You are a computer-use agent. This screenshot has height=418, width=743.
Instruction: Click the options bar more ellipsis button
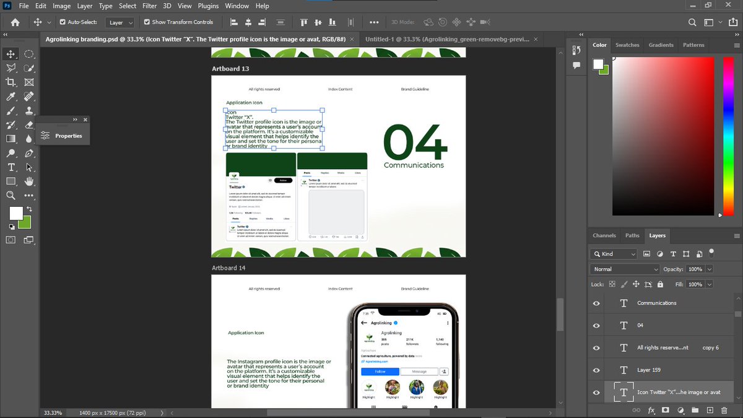point(374,22)
